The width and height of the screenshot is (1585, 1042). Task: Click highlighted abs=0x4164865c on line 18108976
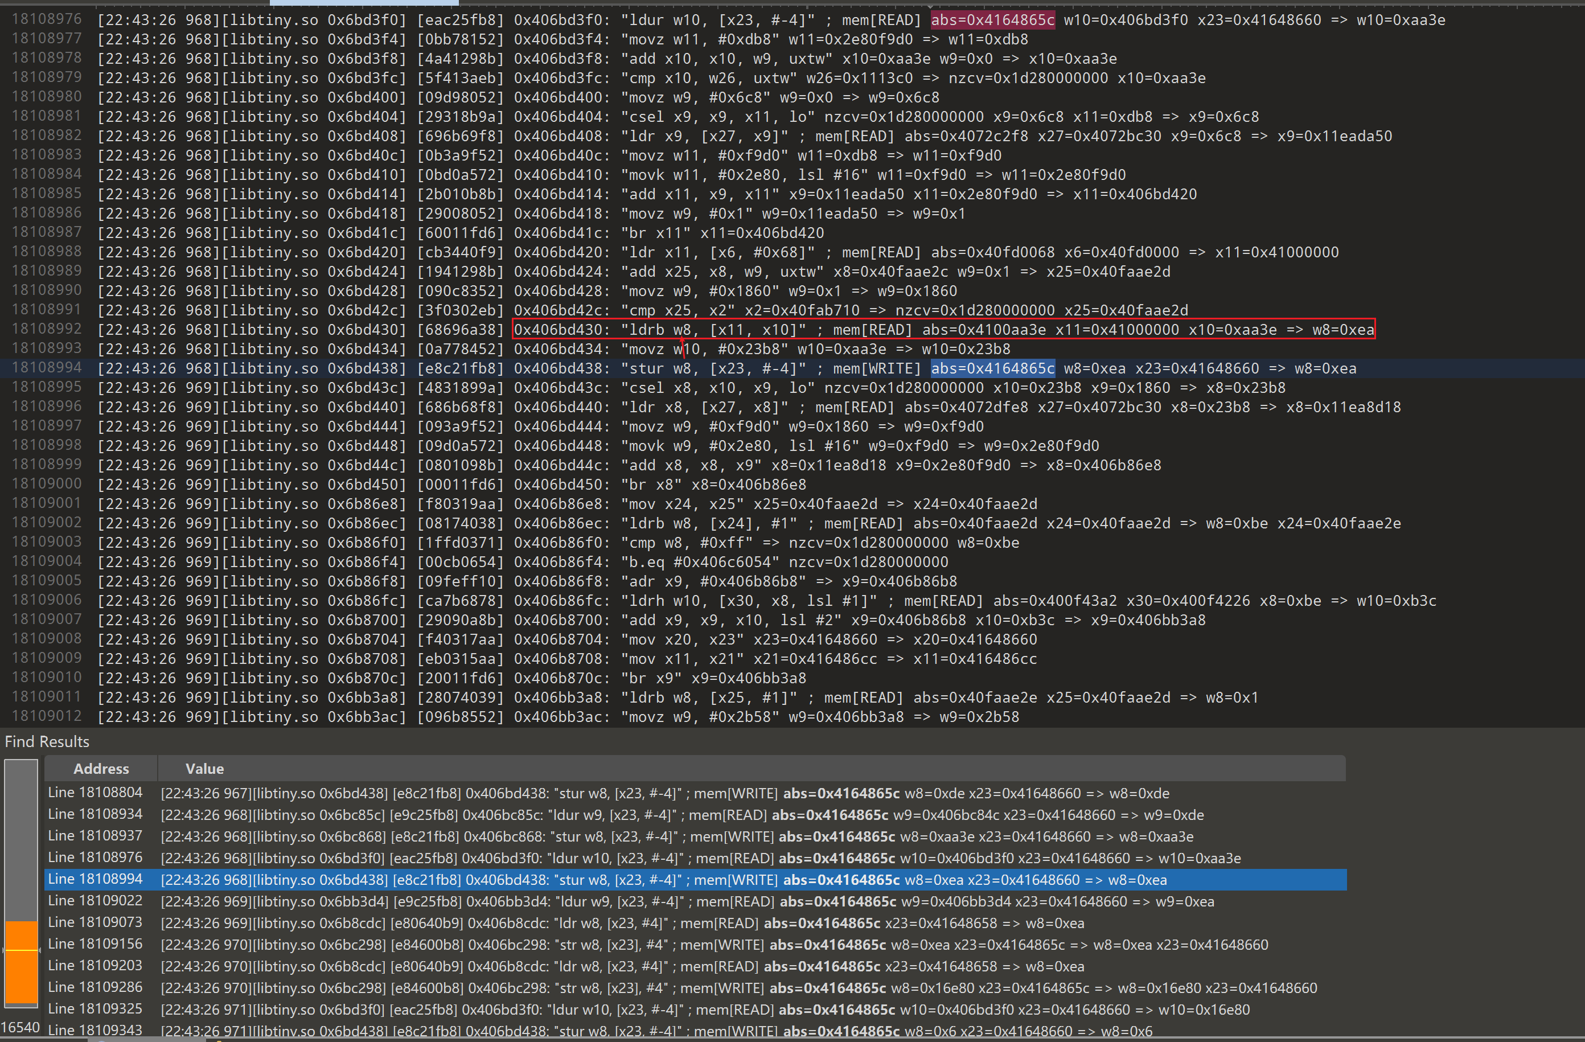click(x=992, y=20)
